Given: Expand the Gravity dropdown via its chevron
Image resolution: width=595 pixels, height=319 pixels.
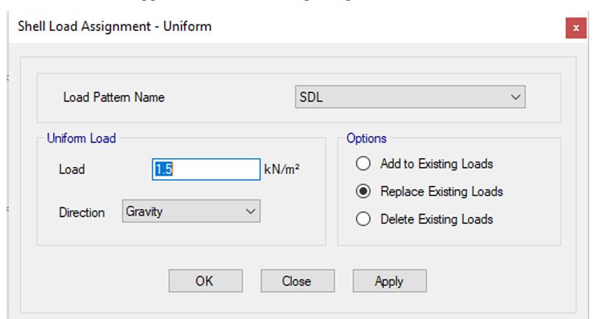Looking at the screenshot, I should coord(250,212).
